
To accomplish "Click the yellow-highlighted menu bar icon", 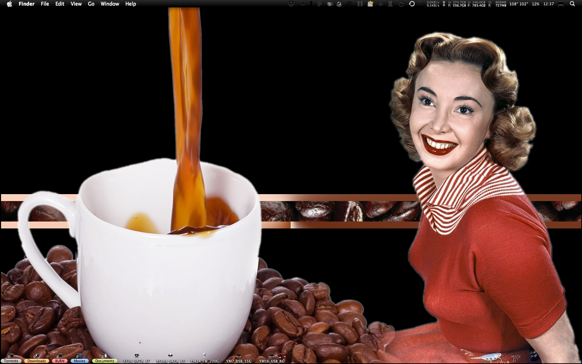I will 370,4.
